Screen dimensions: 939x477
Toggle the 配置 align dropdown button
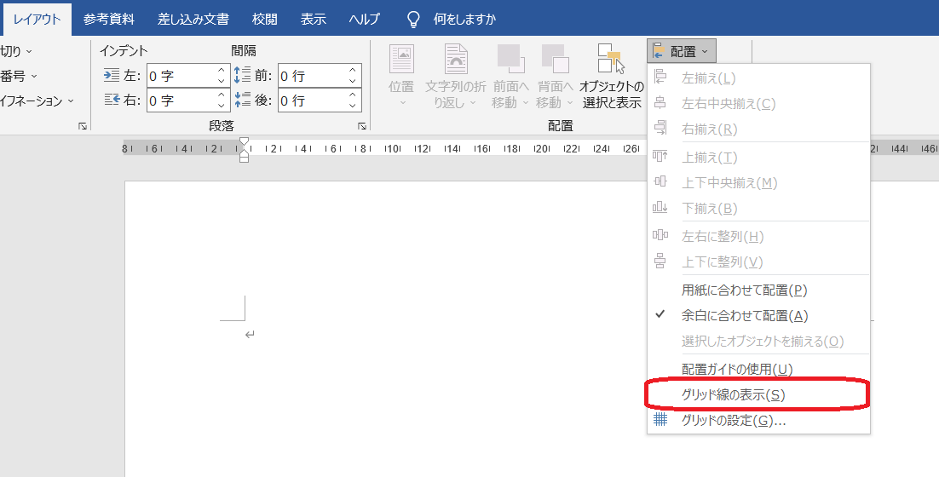coord(682,51)
